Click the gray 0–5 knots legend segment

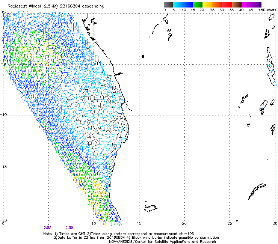click(x=168, y=5)
